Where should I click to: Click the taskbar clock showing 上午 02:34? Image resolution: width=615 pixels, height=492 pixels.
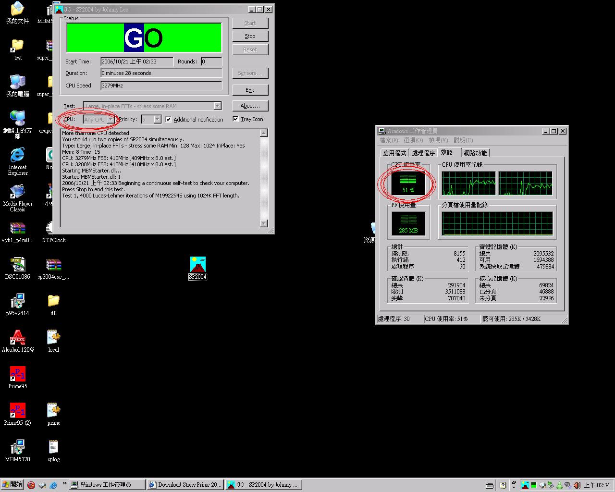pyautogui.click(x=597, y=485)
